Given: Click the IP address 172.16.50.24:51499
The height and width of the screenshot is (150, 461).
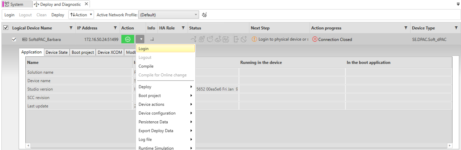Looking at the screenshot, I should (x=101, y=40).
